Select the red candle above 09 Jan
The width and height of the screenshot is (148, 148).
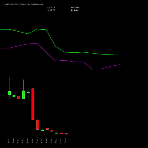(52, 131)
